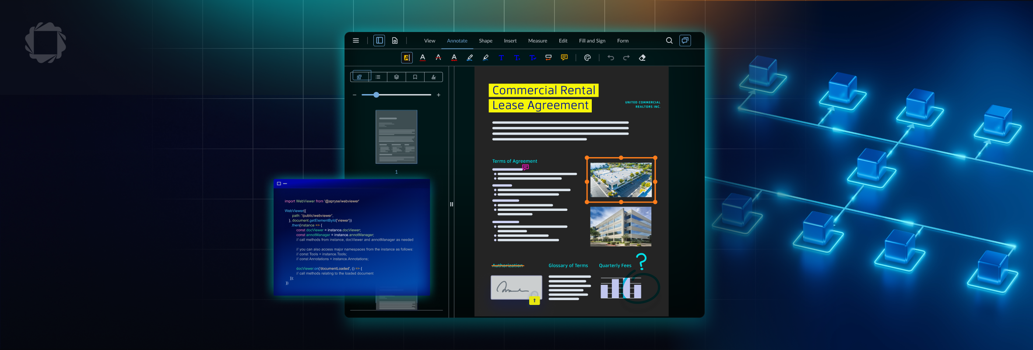This screenshot has width=1033, height=350.
Task: Select the page 1 thumbnail
Action: click(397, 137)
